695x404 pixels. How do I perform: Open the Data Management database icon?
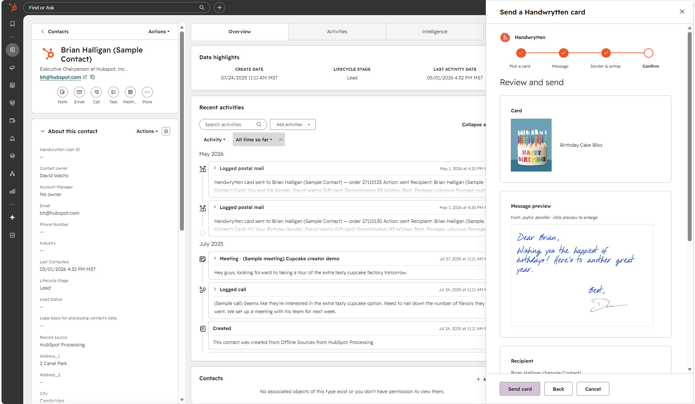click(x=12, y=156)
